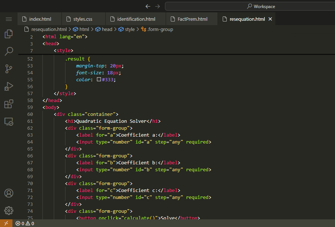Open the Search view in activity bar
Viewport: 335px width, 227px height.
pos(9,51)
